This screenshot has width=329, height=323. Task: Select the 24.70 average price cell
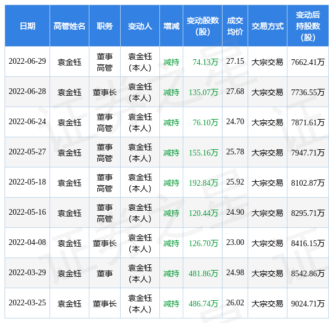(x=235, y=121)
